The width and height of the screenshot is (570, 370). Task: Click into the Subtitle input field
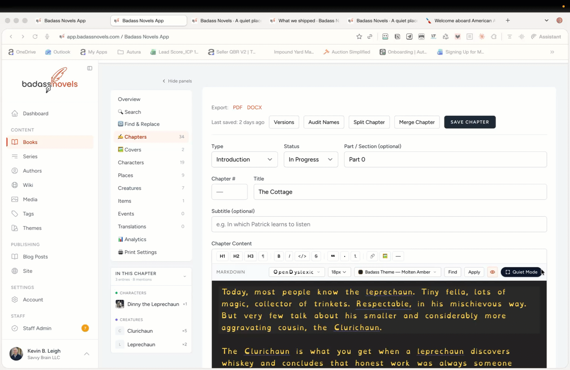[379, 224]
